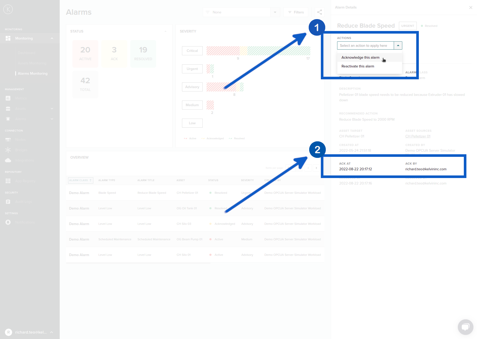Open Notifications bell icon in Settings
Viewport: 477px width, 339px height.
[x=8, y=222]
